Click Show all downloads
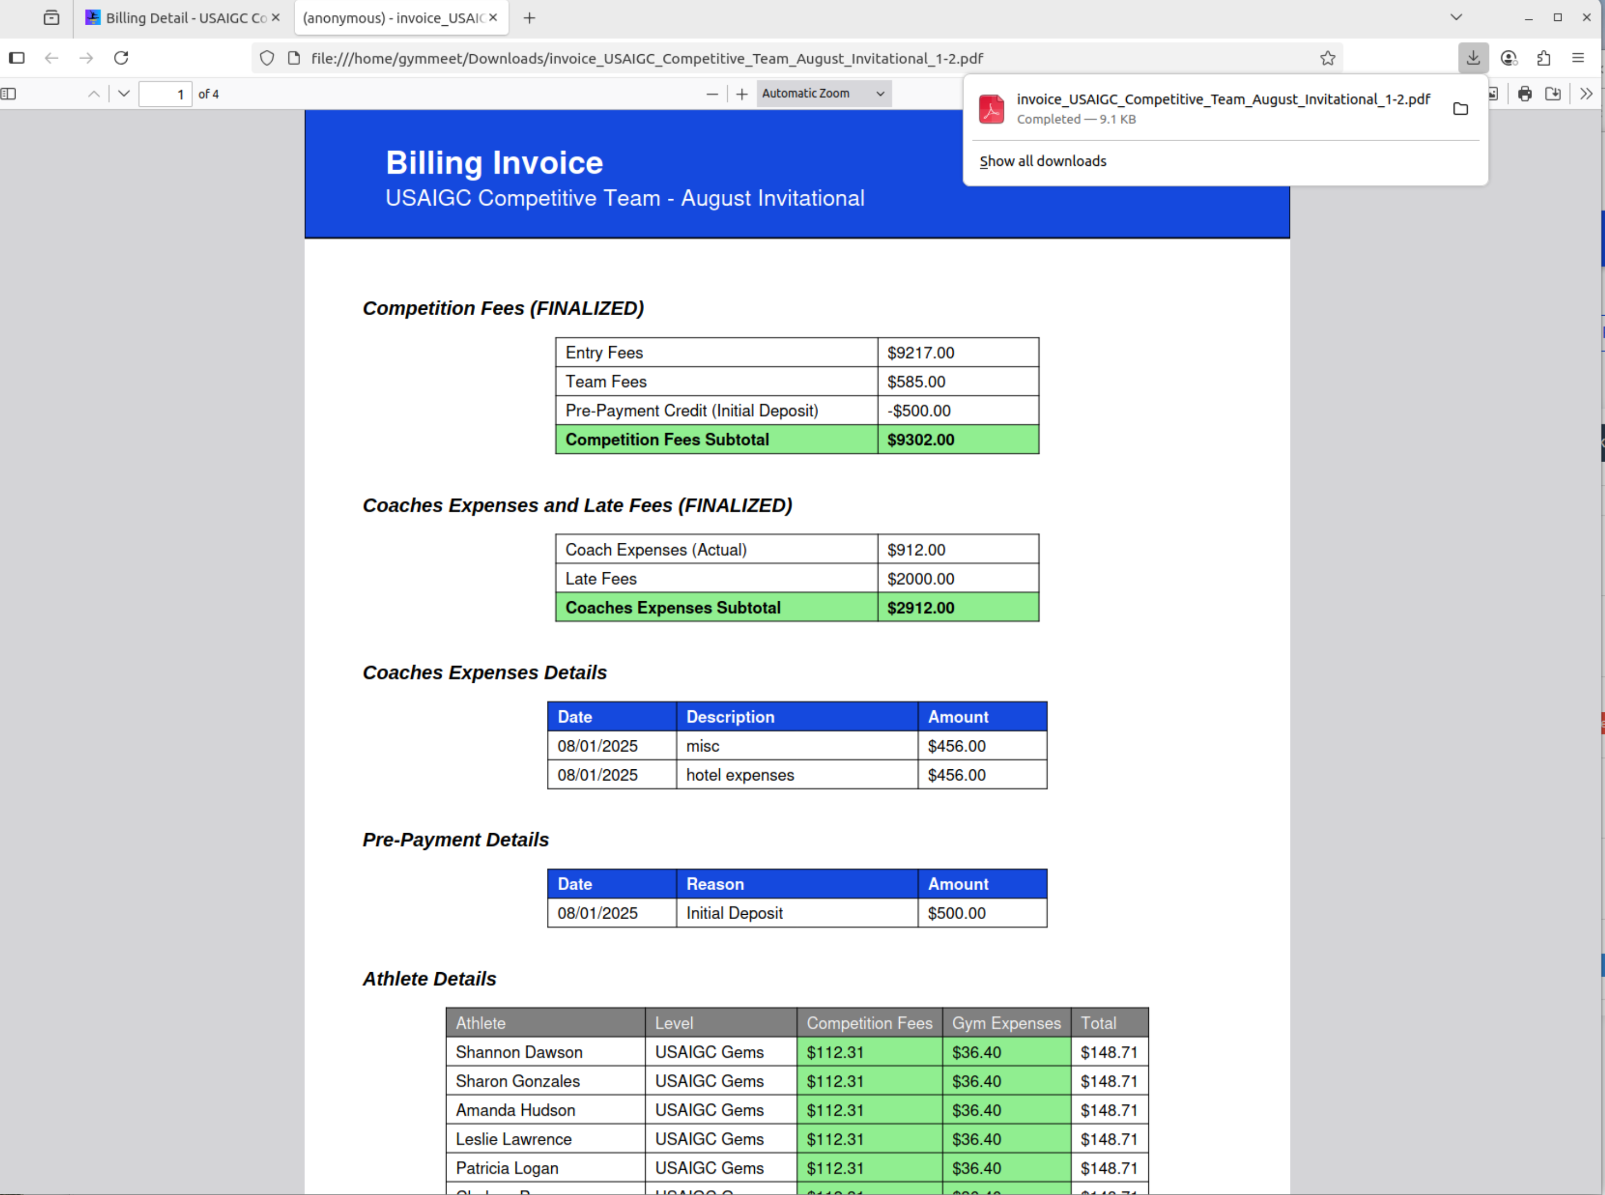The height and width of the screenshot is (1195, 1605). tap(1042, 161)
